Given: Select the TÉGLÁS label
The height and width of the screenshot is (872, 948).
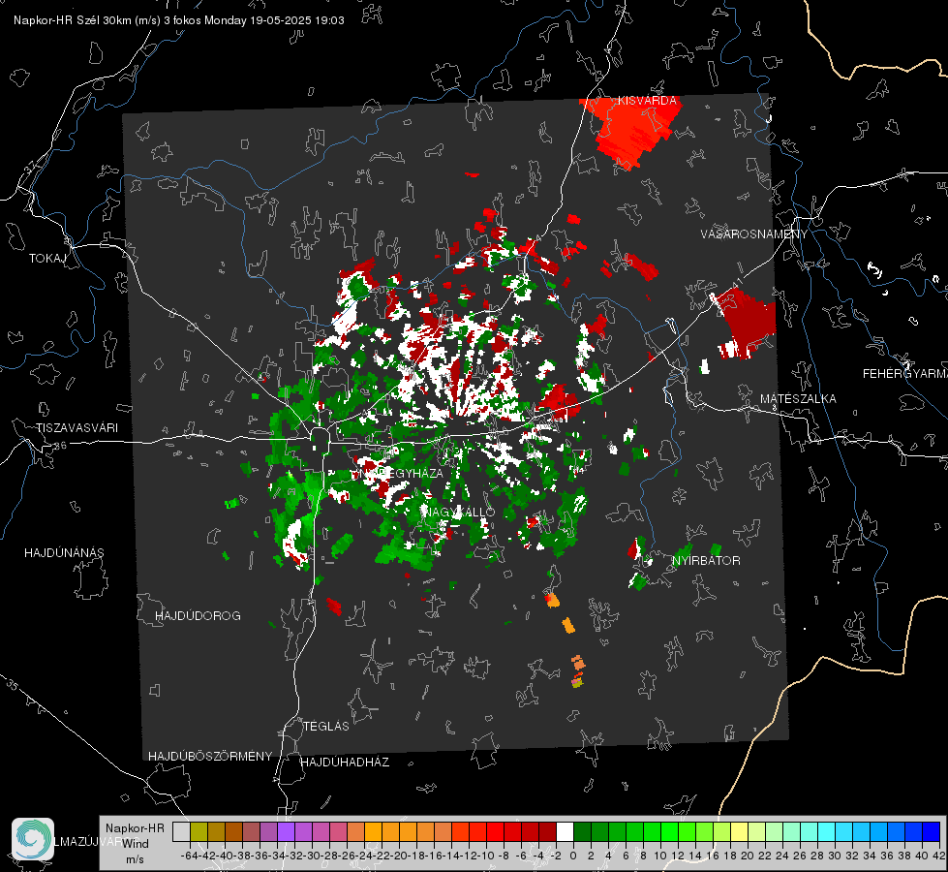Looking at the screenshot, I should pyautogui.click(x=326, y=726).
